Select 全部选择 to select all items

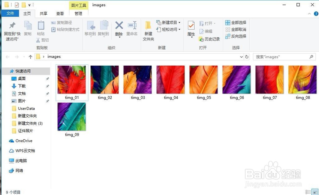(235, 23)
